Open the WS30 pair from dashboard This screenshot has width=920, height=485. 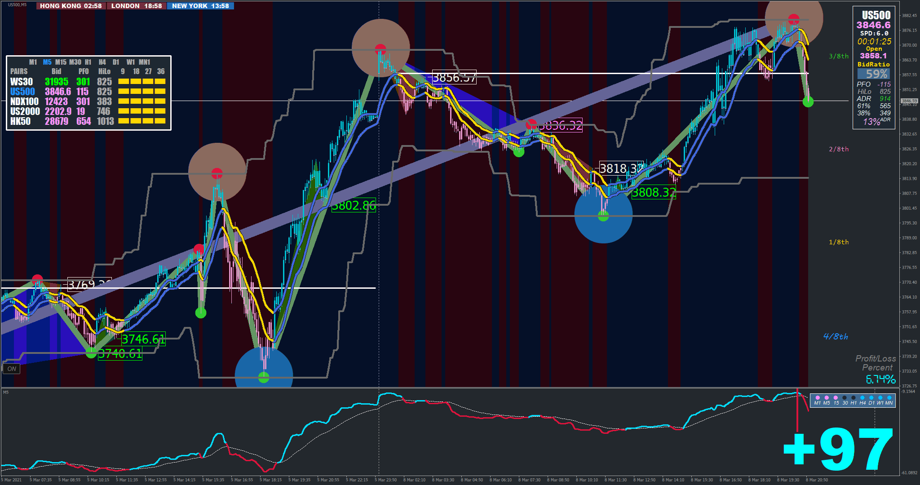22,82
